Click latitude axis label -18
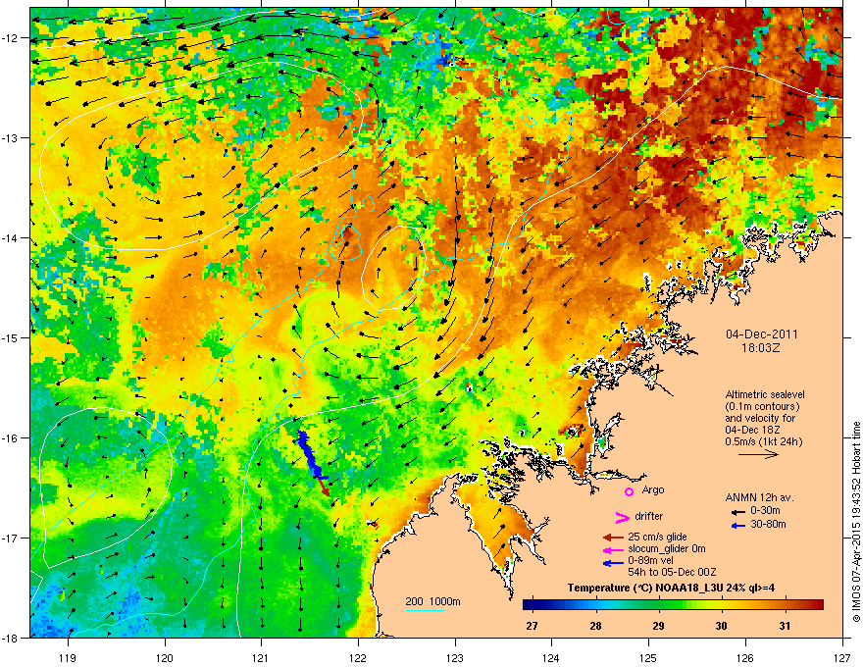Viewport: 863px width, 667px height. click(x=10, y=638)
